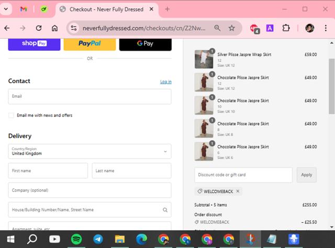335x248 pixels.
Task: Open the Country/Region dropdown
Action: (x=90, y=151)
